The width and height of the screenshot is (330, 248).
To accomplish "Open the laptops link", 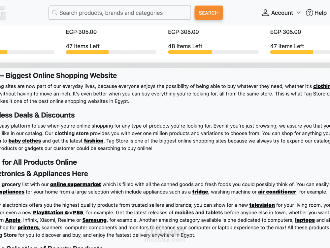I will [305, 220].
